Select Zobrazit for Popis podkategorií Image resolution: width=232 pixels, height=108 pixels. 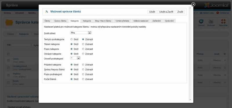tap(83, 74)
